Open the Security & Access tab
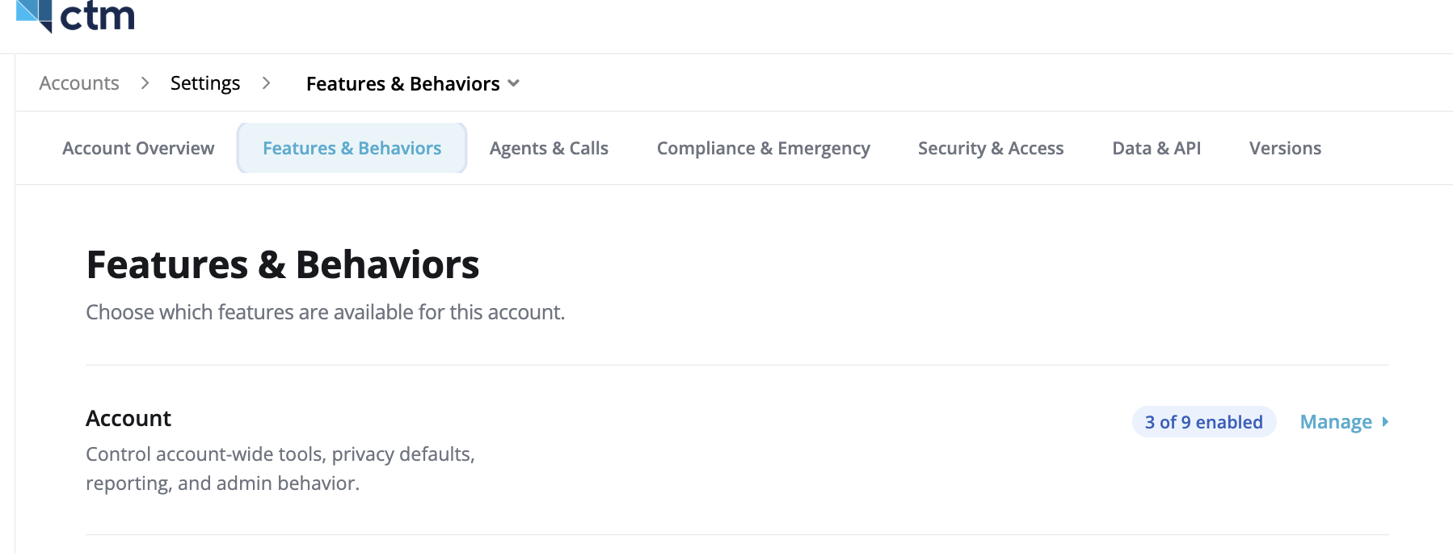This screenshot has width=1453, height=553. pos(991,149)
